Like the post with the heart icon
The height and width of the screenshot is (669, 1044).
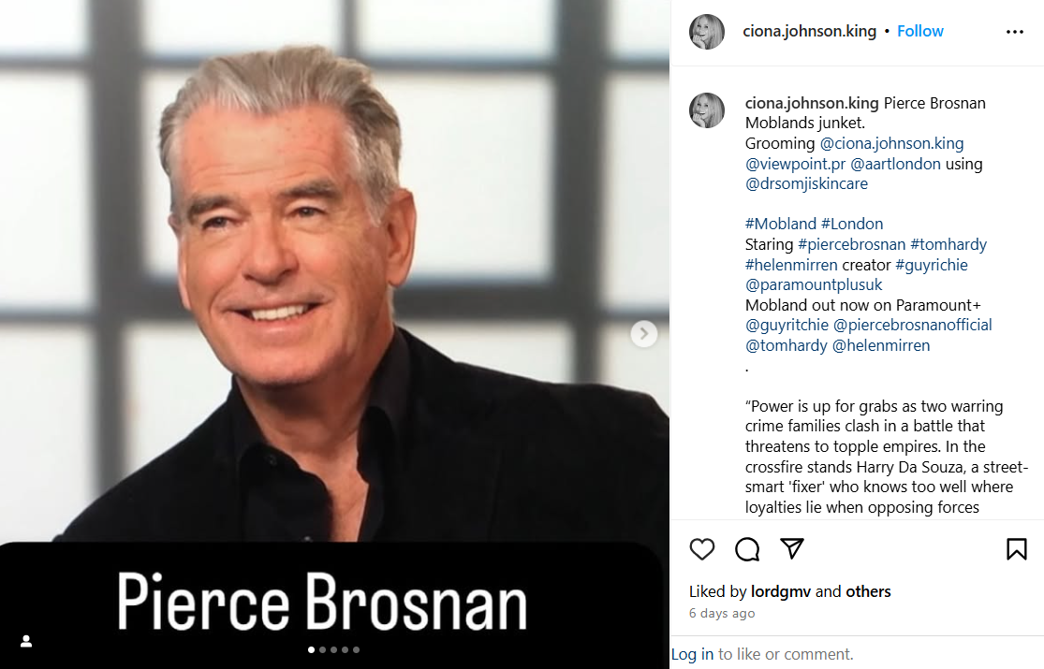pyautogui.click(x=701, y=549)
